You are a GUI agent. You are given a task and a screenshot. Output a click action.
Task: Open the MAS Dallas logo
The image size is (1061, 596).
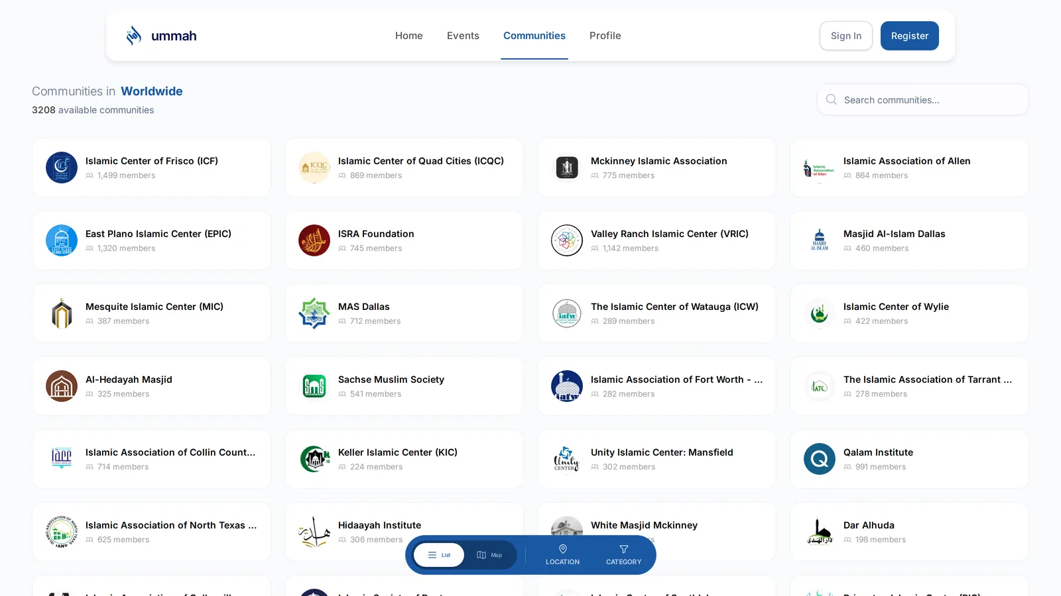(314, 313)
